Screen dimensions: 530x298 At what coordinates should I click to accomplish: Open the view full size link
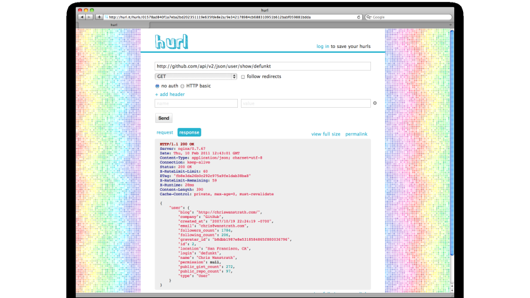pyautogui.click(x=326, y=134)
